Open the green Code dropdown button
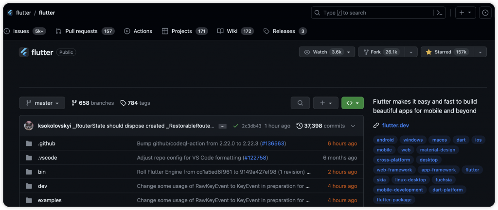This screenshot has width=498, height=210. tap(353, 103)
